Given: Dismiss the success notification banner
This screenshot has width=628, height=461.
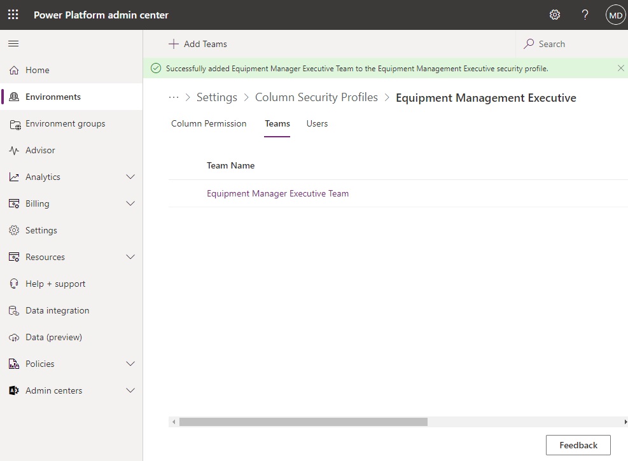Looking at the screenshot, I should (620, 69).
